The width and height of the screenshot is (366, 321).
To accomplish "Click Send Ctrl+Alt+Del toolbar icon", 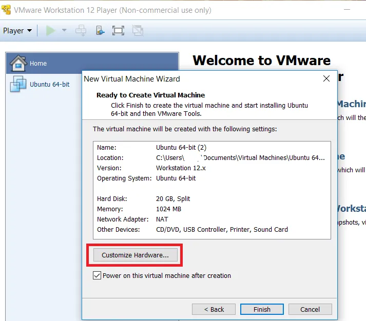I will pyautogui.click(x=81, y=31).
